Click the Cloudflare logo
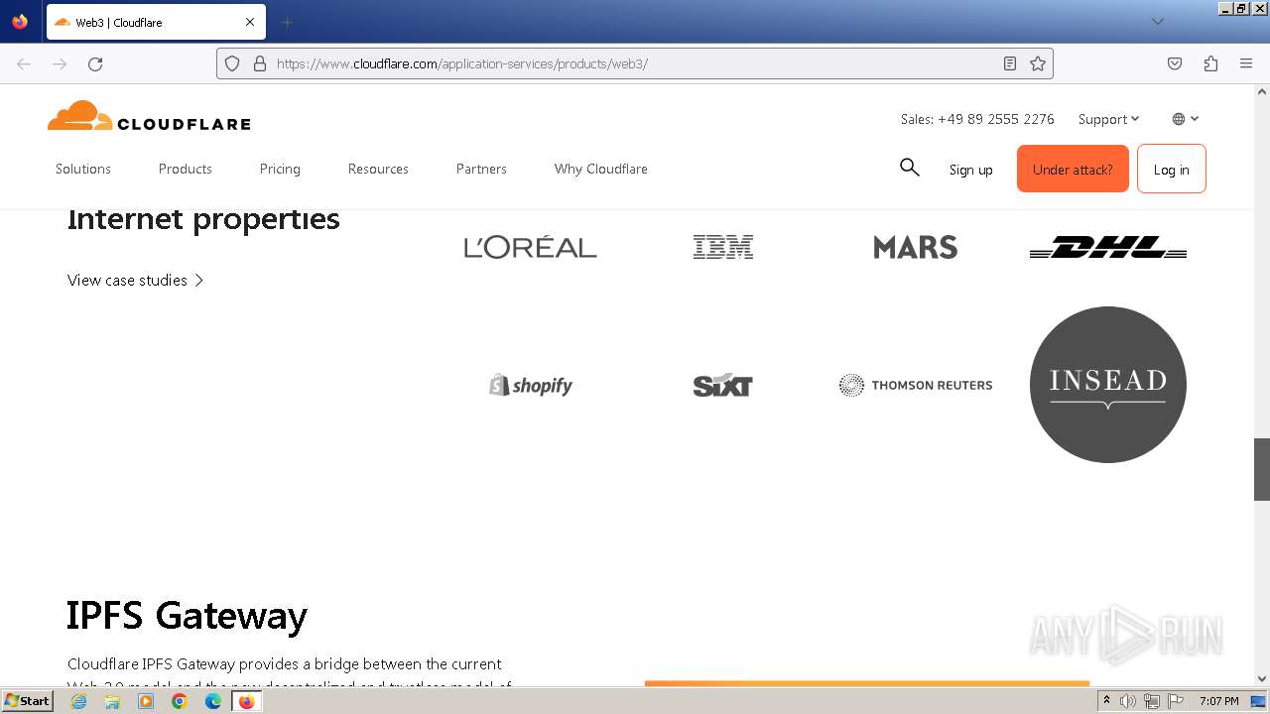The image size is (1270, 714). [149, 116]
